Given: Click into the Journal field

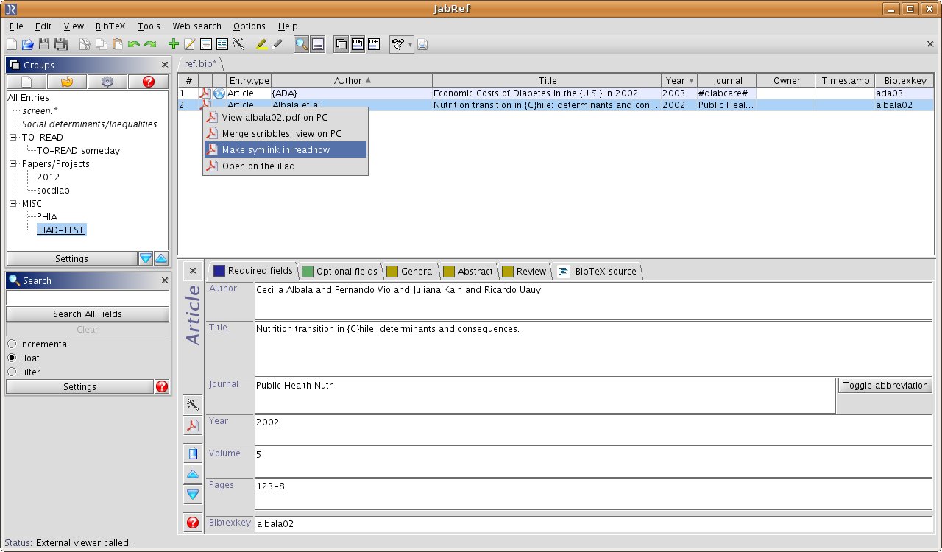Looking at the screenshot, I should 545,396.
